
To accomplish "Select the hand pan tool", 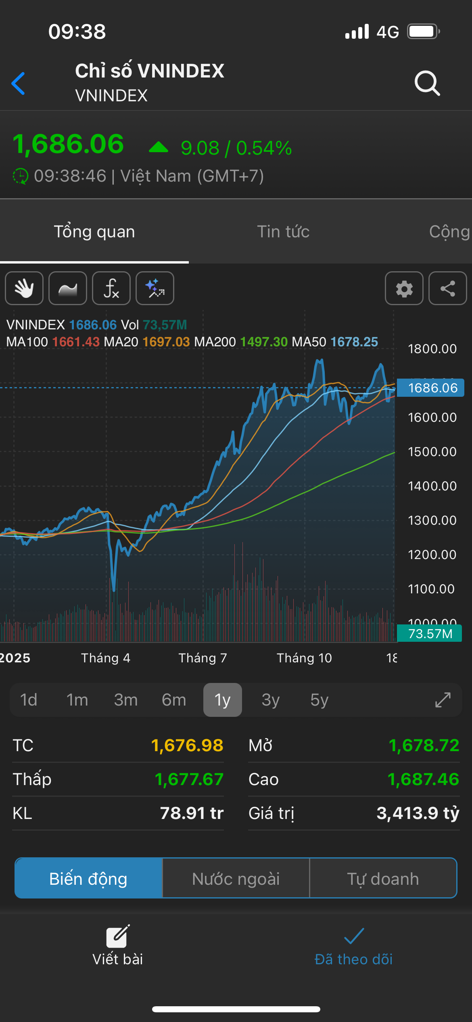I will point(24,288).
